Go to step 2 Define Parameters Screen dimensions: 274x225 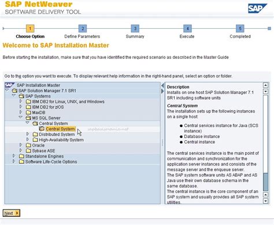(x=83, y=28)
